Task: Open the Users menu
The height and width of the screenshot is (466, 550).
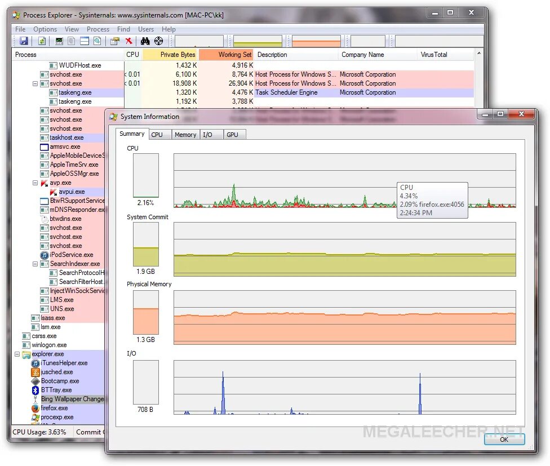Action: pos(146,29)
